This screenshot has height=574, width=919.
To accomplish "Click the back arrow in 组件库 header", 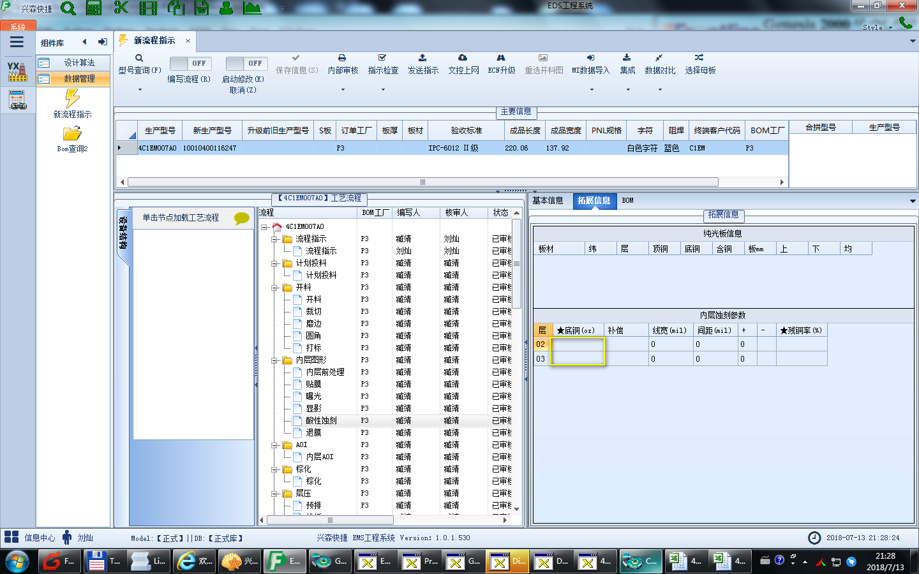I will click(84, 42).
